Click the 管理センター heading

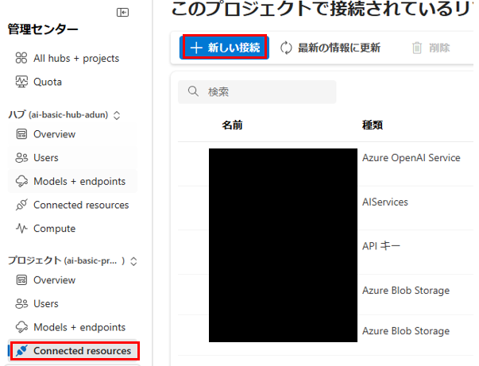[x=43, y=29]
